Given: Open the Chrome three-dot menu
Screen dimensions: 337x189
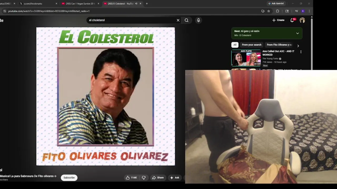Looking at the screenshot, I should click(309, 11).
